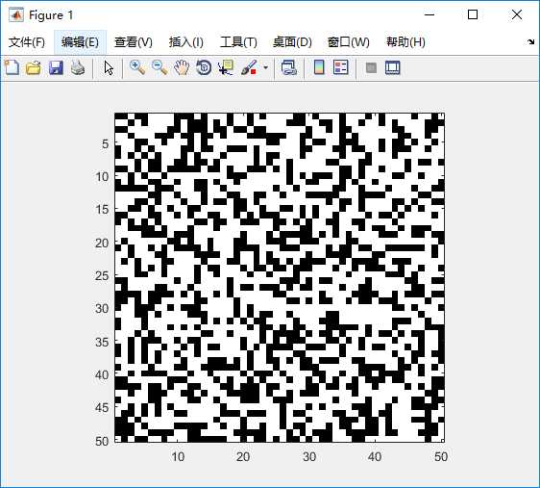Click the y-axis tick label 5
This screenshot has height=488, width=540.
pyautogui.click(x=106, y=143)
